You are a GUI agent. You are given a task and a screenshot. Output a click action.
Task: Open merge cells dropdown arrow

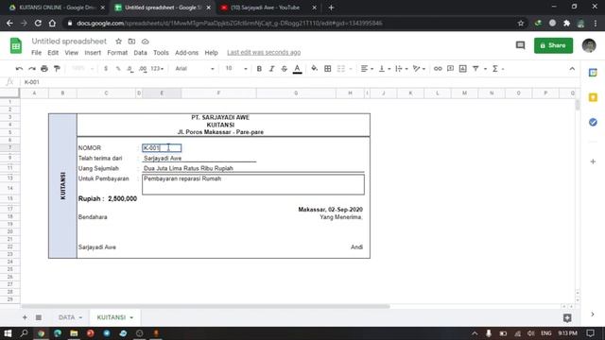(x=351, y=69)
